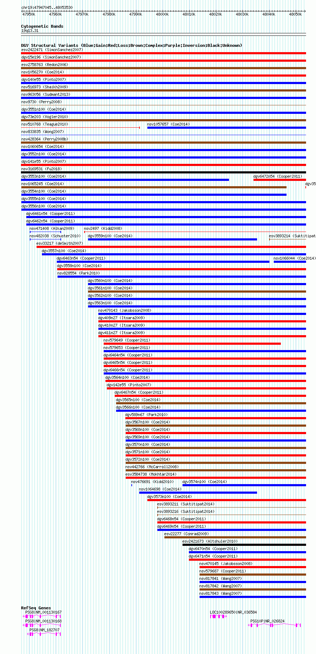The height and width of the screenshot is (654, 316).
Task: Click the 48040k ruler position
Action: click(269, 14)
